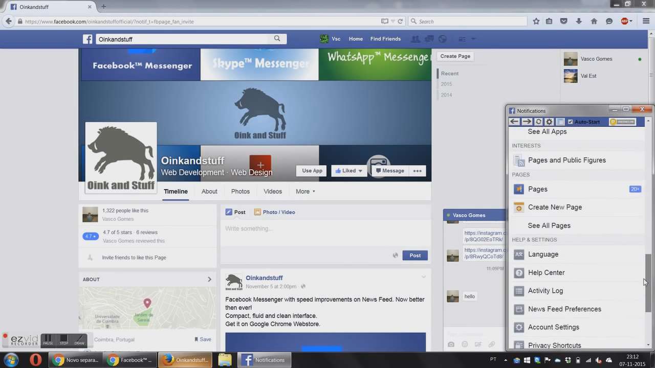The width and height of the screenshot is (655, 368).
Task: Open Pages item with 20+ badge
Action: pos(577,189)
